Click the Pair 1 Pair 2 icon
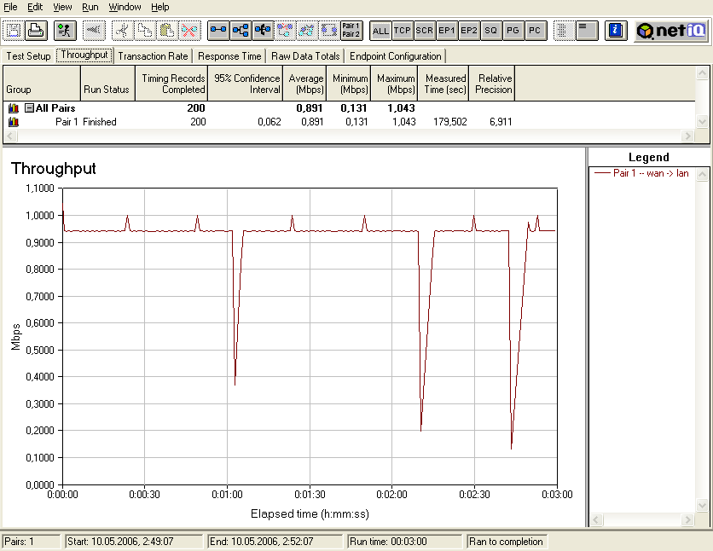 (351, 31)
